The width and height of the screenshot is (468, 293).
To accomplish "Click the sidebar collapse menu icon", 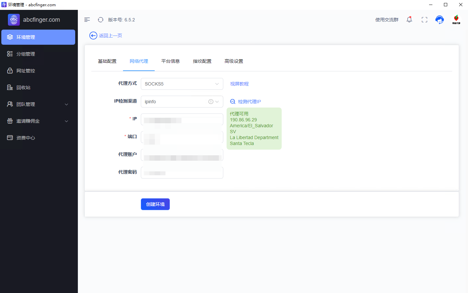I will click(x=87, y=20).
